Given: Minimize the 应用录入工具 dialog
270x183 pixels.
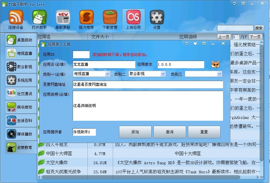Looking at the screenshot, I should [213, 43].
